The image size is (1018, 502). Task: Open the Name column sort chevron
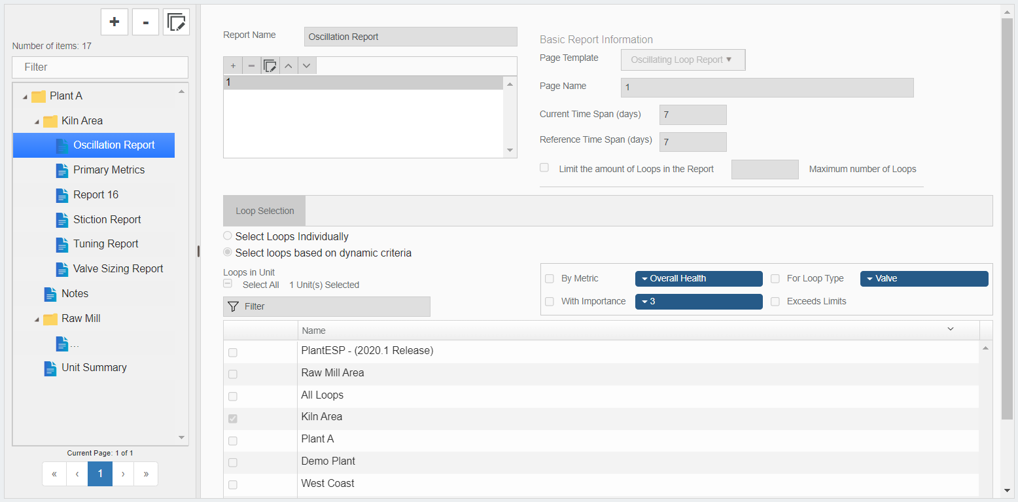pyautogui.click(x=951, y=329)
